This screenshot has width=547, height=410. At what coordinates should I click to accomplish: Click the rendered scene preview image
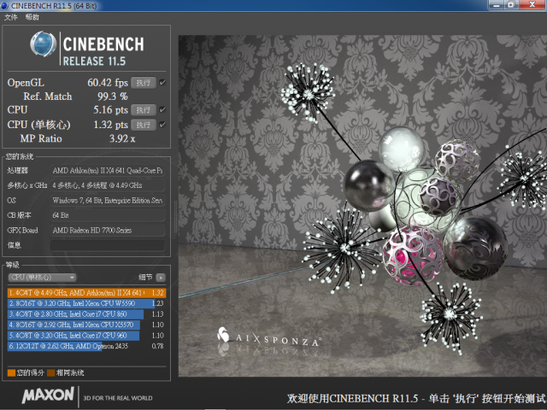[x=362, y=206]
